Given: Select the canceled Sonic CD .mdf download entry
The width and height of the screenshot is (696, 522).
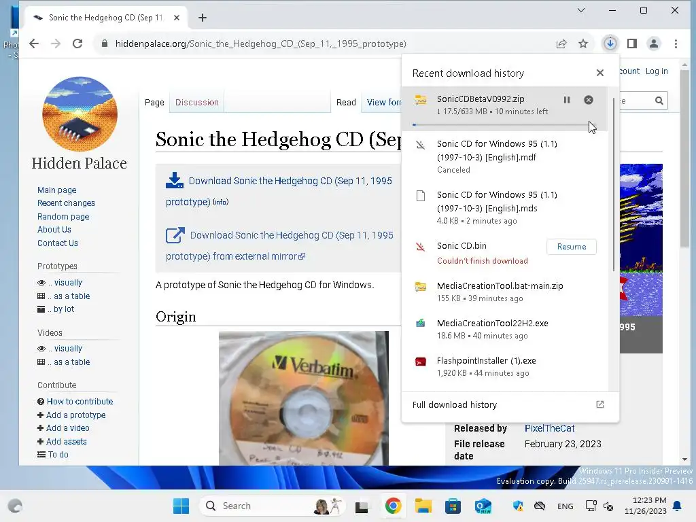Looking at the screenshot, I should (x=504, y=156).
